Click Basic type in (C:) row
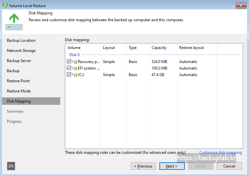The width and height of the screenshot is (249, 176). click(133, 75)
